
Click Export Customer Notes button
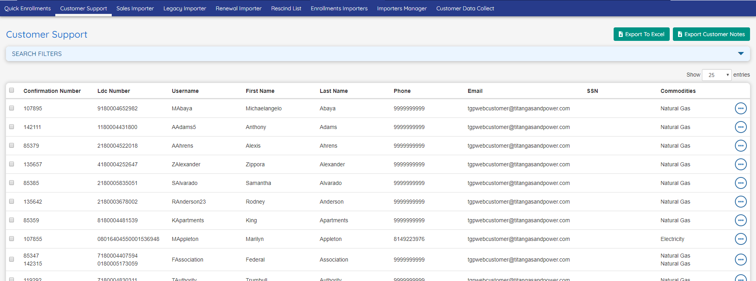[711, 34]
